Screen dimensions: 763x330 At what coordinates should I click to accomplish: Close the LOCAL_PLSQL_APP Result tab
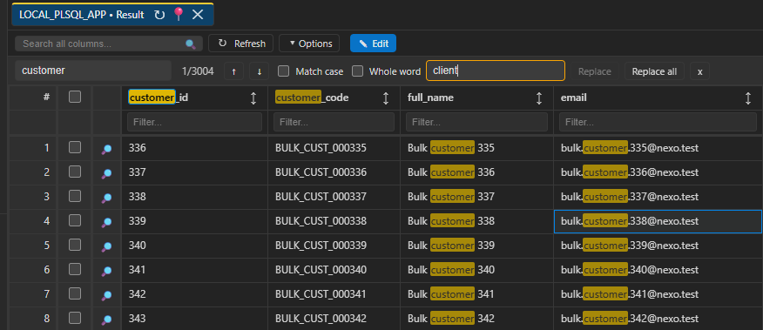[198, 15]
